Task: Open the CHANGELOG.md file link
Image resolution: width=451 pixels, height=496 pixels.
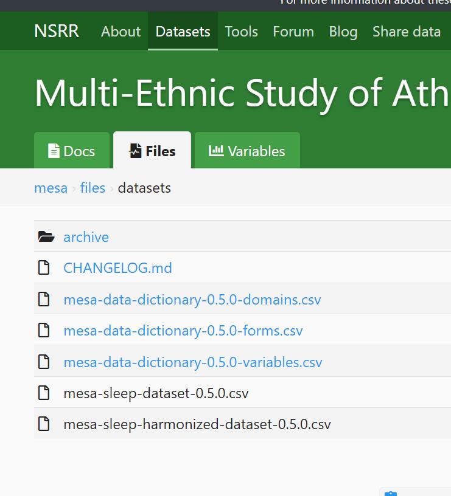Action: click(x=117, y=268)
